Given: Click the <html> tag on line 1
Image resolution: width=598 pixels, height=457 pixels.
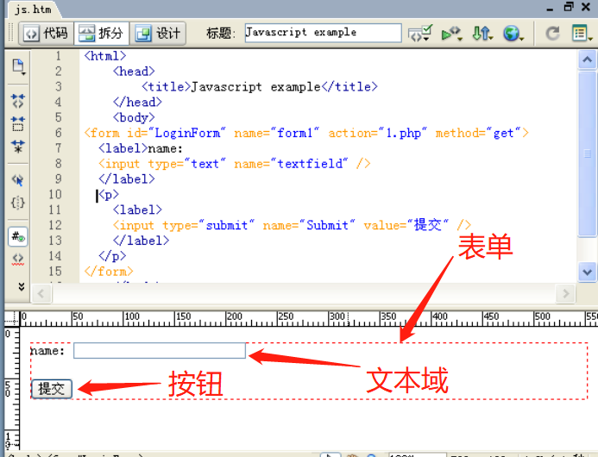Looking at the screenshot, I should click(x=105, y=56).
